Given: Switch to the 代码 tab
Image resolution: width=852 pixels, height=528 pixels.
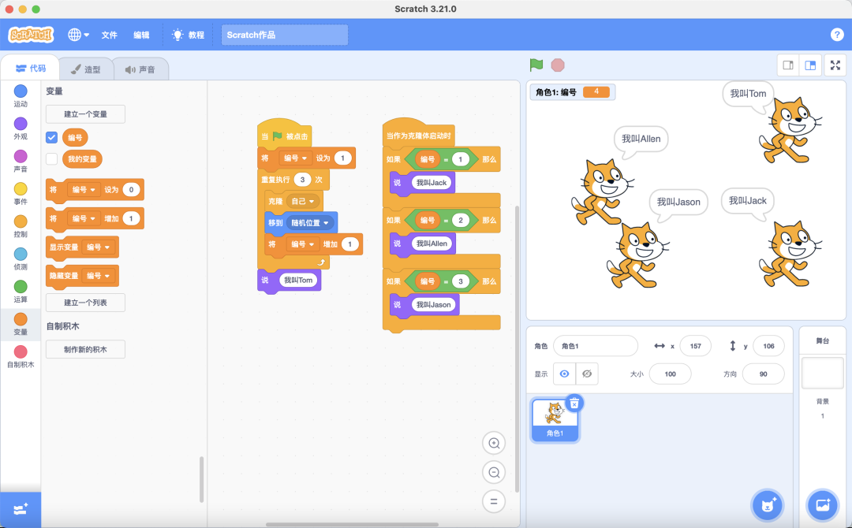Looking at the screenshot, I should tap(31, 69).
